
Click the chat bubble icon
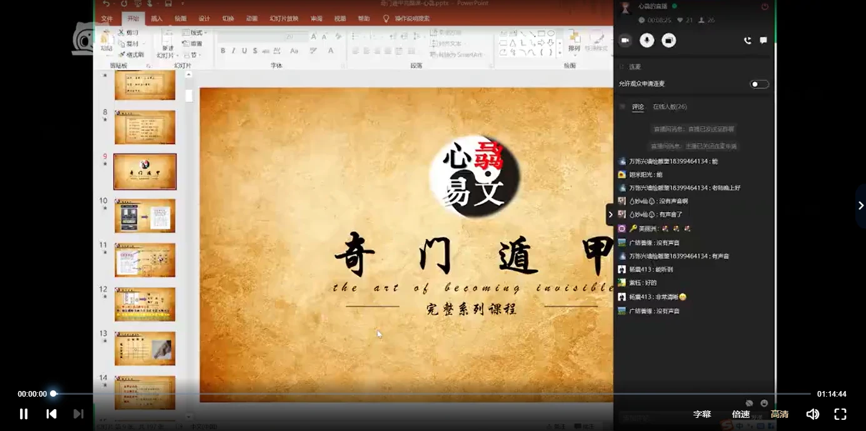pos(763,41)
